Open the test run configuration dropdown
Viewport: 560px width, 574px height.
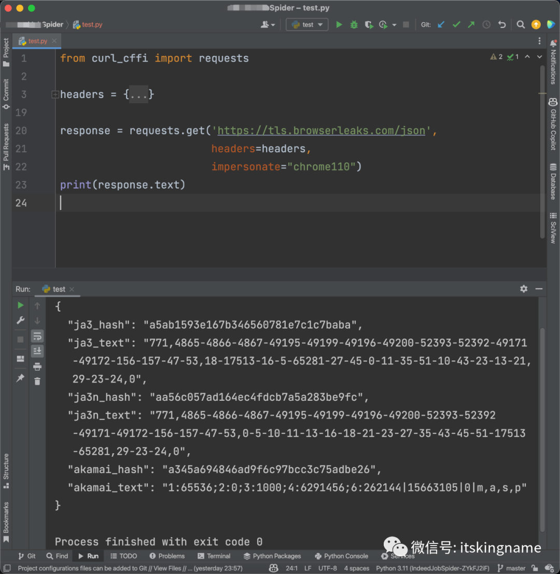pyautogui.click(x=307, y=24)
